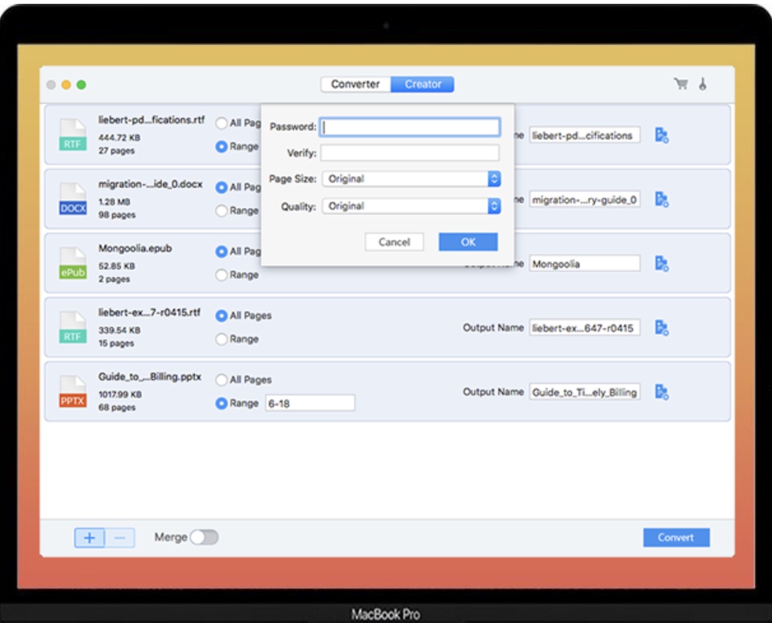Open output settings icon for Guide_to_Ti...ely_Billing
This screenshot has height=623, width=772.
[x=662, y=392]
